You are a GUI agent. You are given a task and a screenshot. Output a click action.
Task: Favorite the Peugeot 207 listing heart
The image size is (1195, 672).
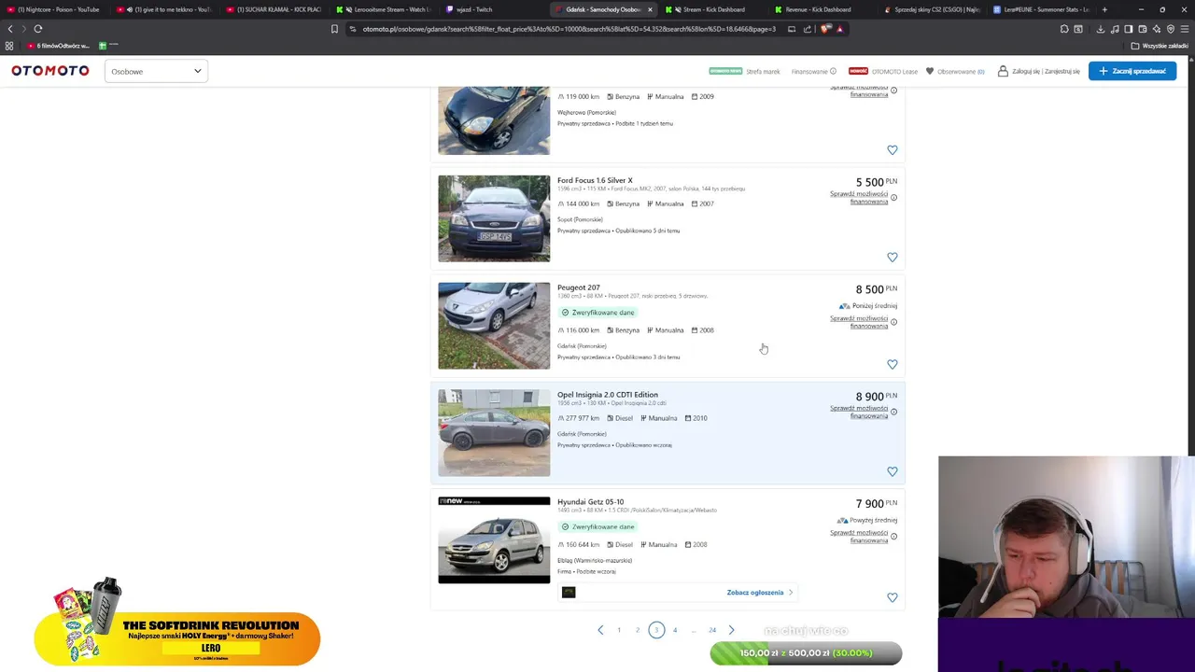point(893,364)
